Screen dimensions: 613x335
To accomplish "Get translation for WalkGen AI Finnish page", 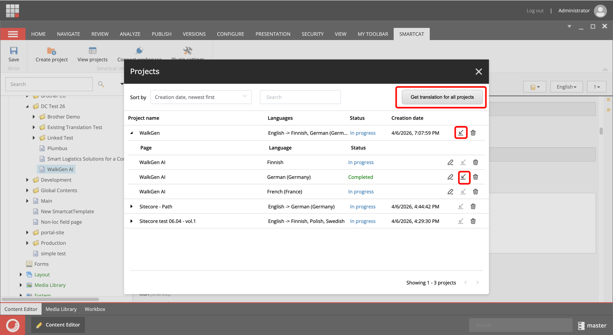I will pyautogui.click(x=463, y=162).
